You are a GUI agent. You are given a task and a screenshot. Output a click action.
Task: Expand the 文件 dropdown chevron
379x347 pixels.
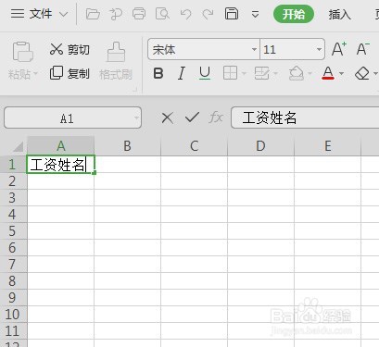(63, 14)
